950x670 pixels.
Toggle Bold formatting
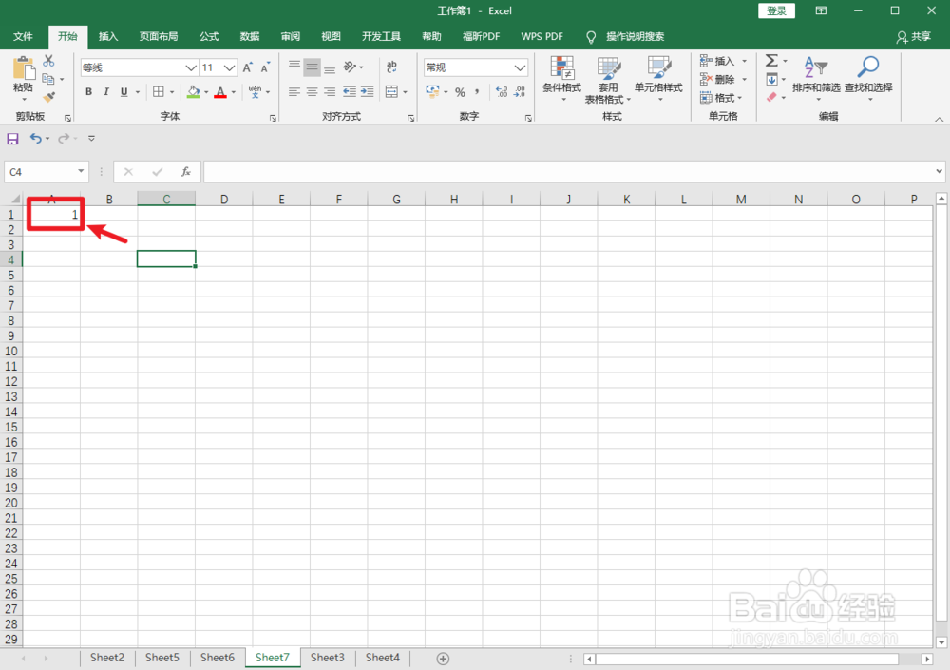pyautogui.click(x=88, y=91)
